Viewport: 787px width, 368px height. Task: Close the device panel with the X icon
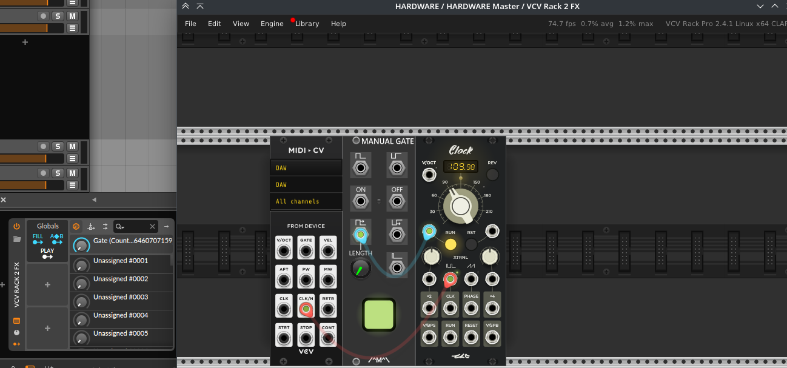pyautogui.click(x=3, y=199)
